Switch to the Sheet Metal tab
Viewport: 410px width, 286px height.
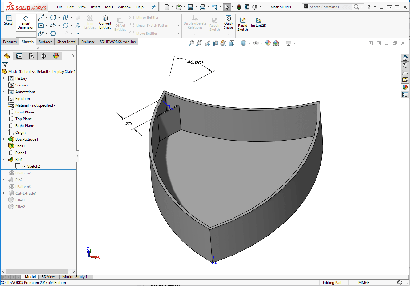point(66,42)
